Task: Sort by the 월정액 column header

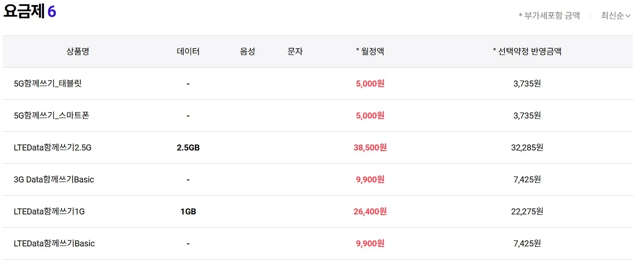Action: (x=370, y=51)
